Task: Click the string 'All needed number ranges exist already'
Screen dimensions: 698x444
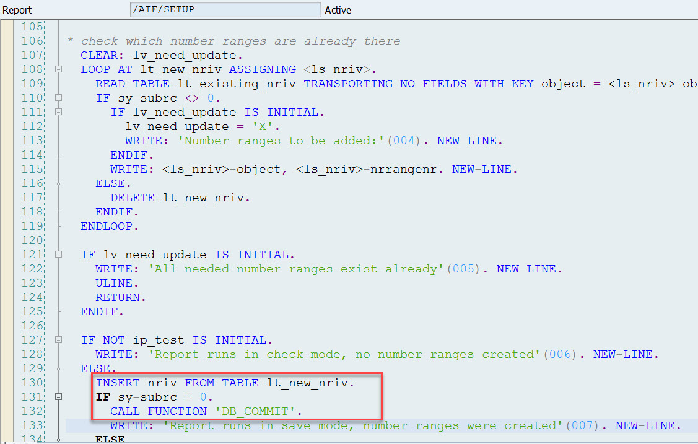Action: point(296,269)
